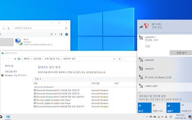Go forward in 업데이트 설치 window
This screenshot has width=192, height=120.
pos(8,59)
